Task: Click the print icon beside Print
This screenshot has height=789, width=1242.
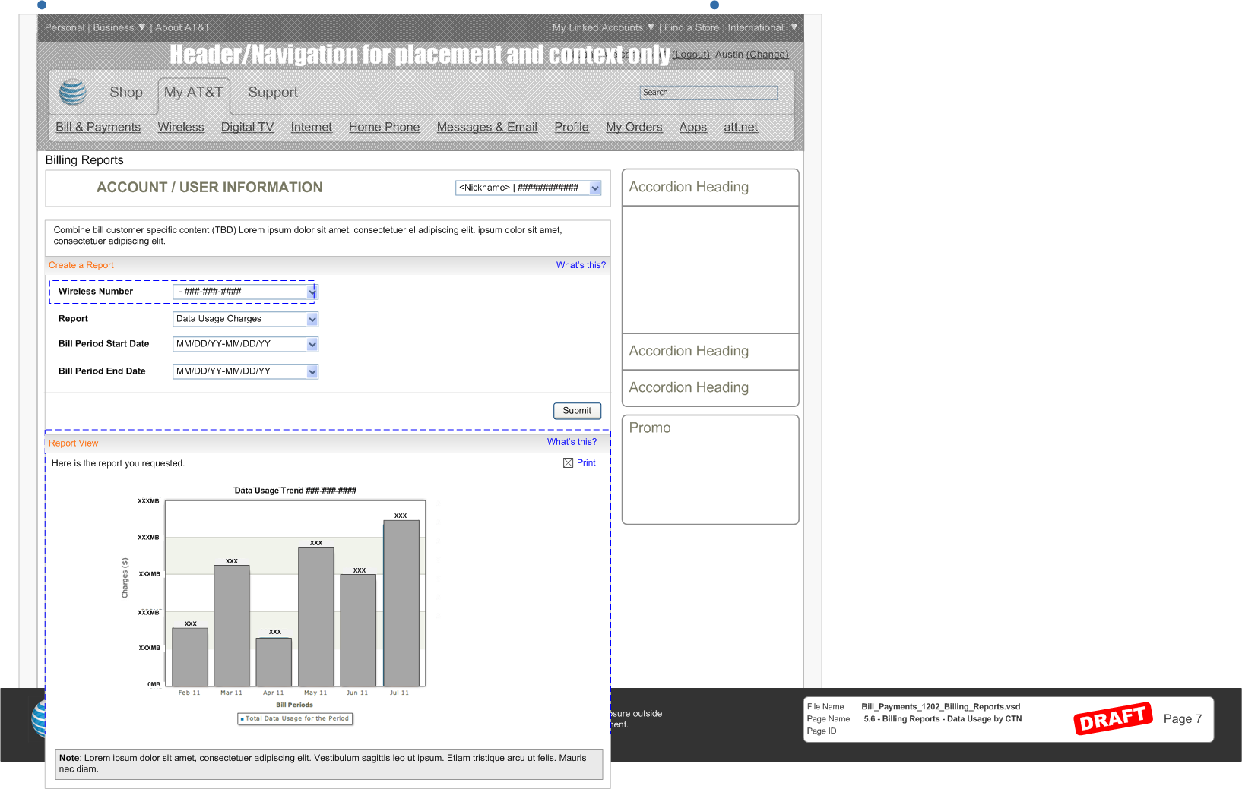Action: (568, 462)
